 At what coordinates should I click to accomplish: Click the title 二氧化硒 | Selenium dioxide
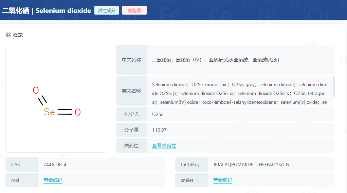point(47,11)
